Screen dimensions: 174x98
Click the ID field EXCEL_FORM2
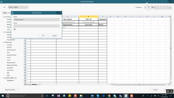click(18, 7)
